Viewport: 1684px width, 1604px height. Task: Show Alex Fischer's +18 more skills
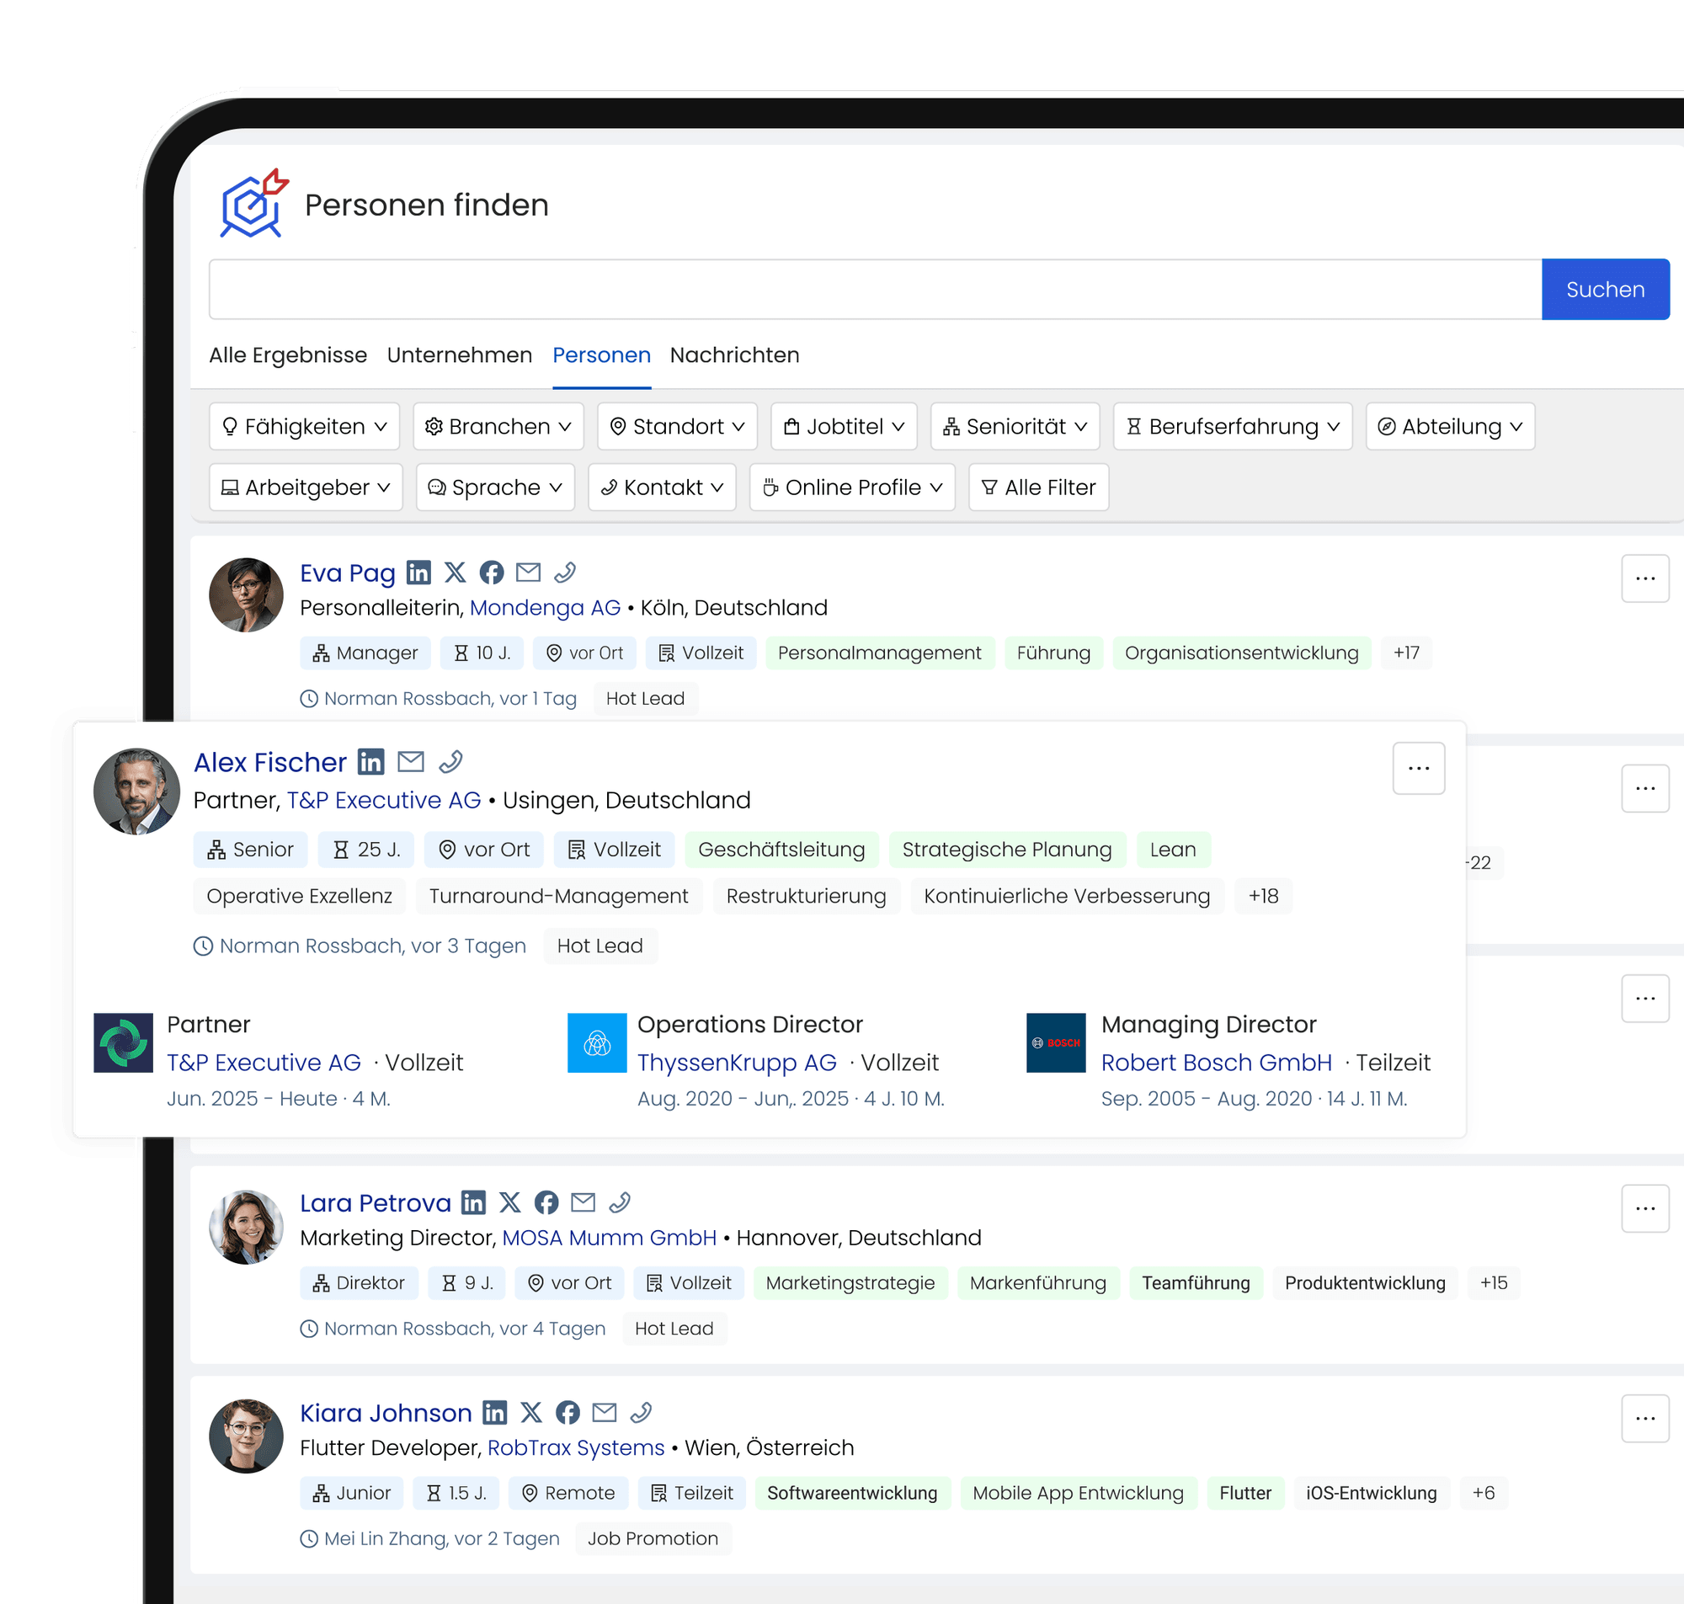[x=1262, y=895]
